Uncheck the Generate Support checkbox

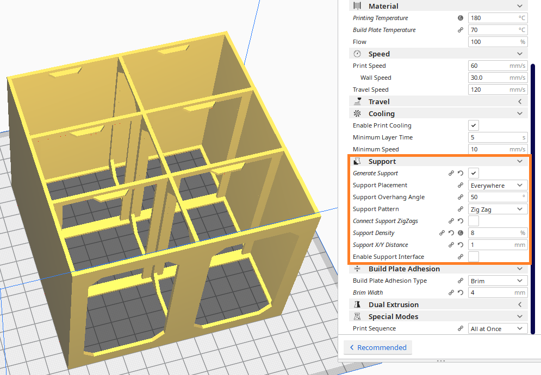474,173
